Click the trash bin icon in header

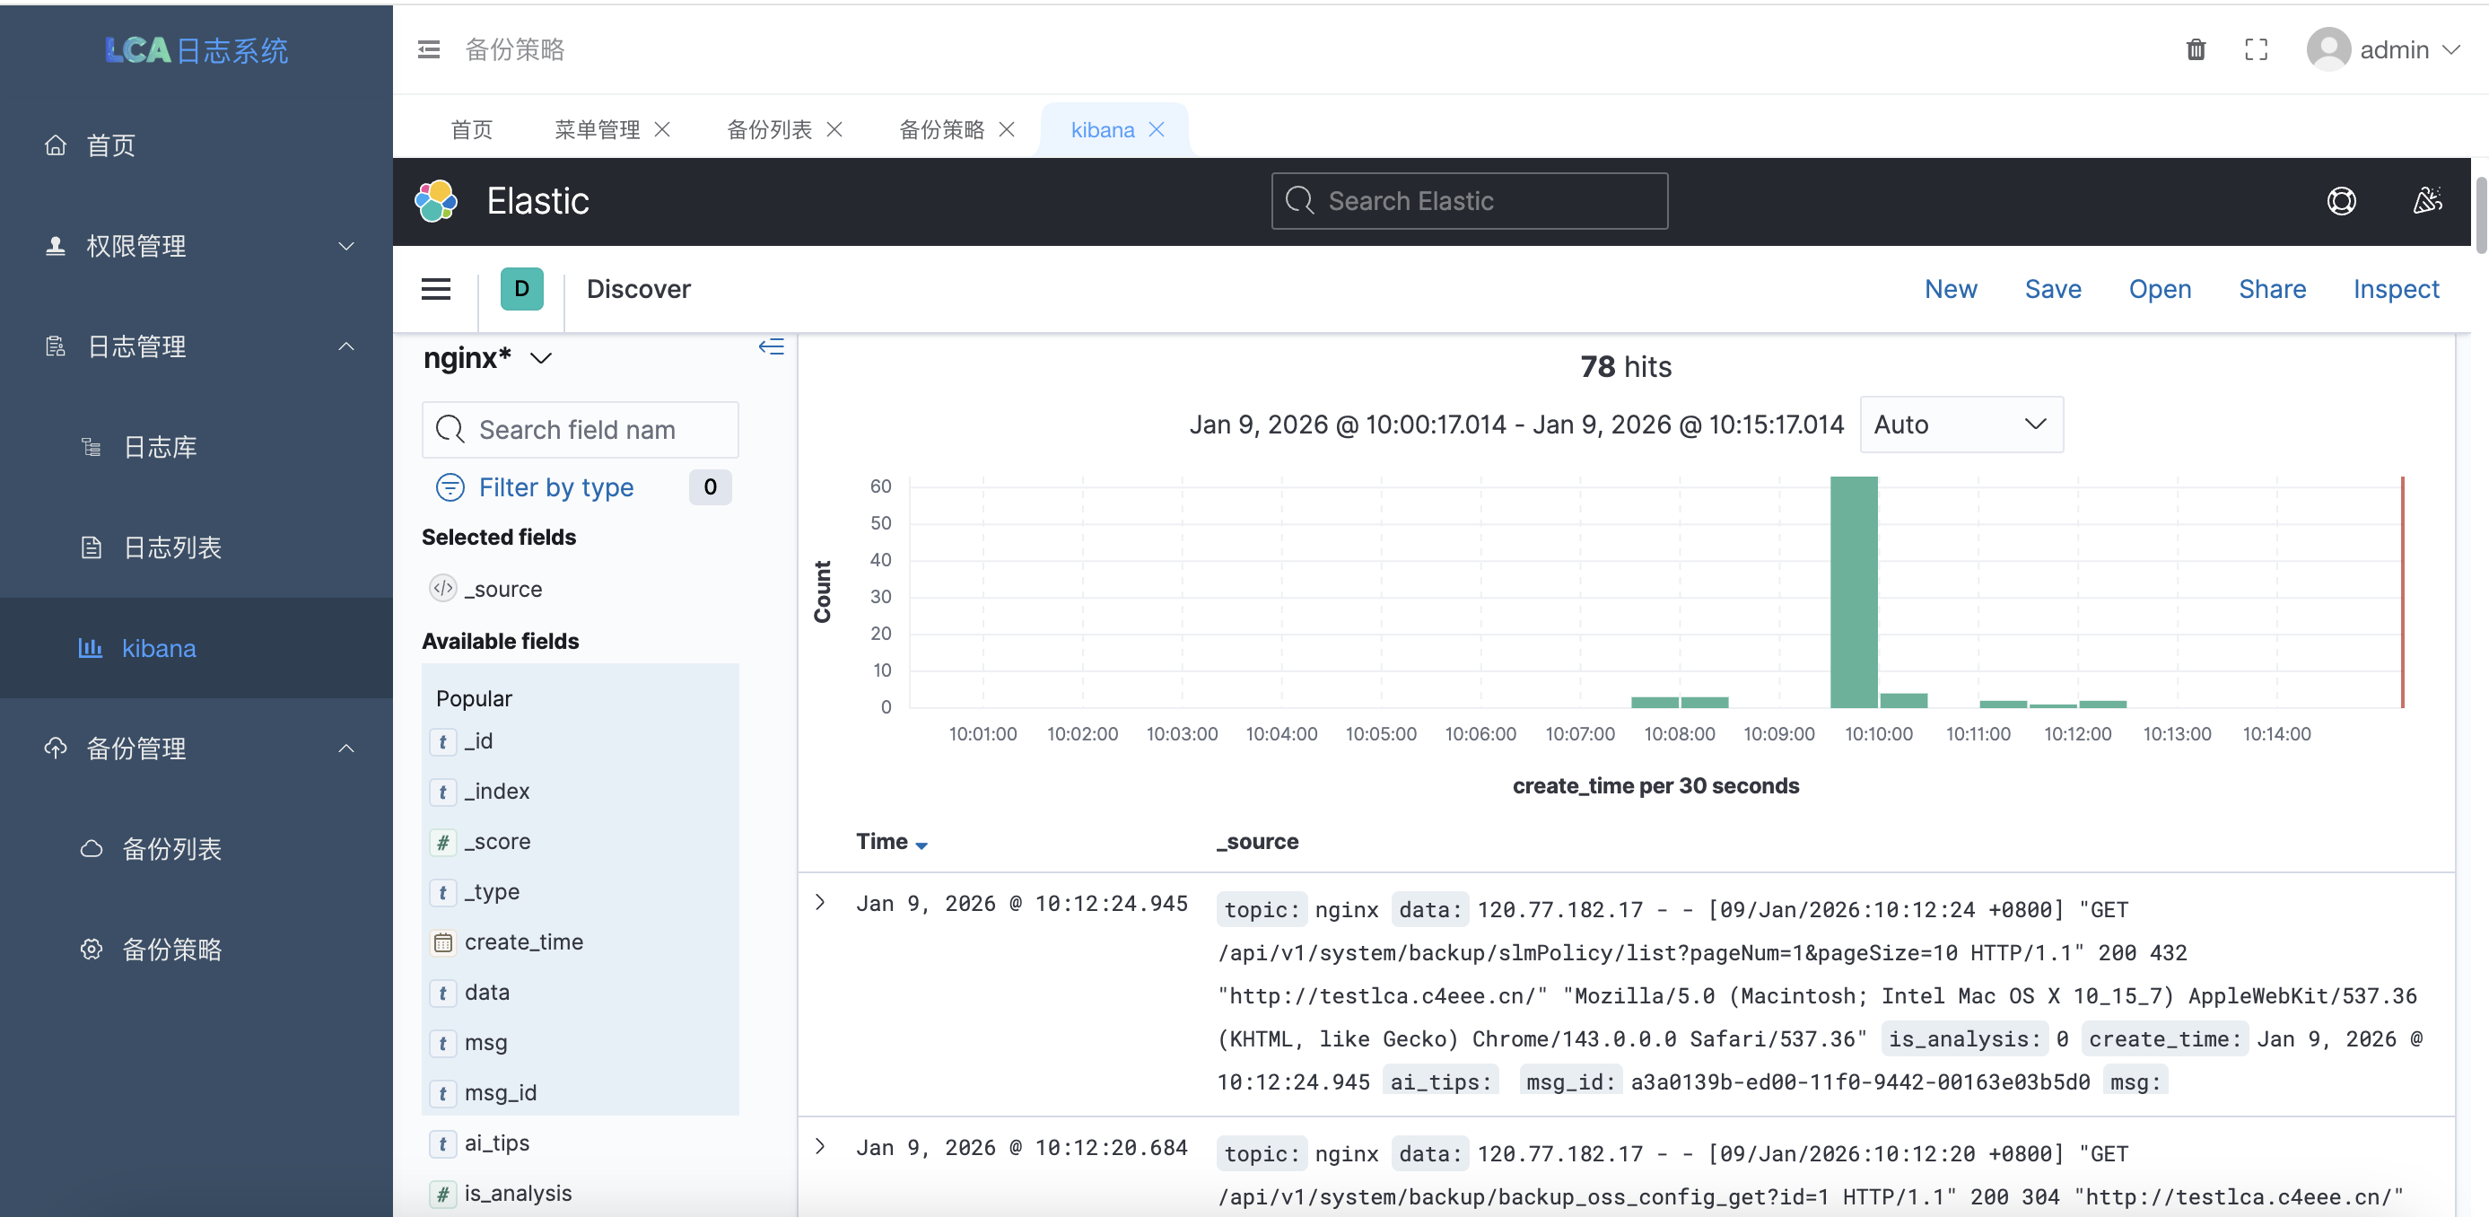[2196, 49]
